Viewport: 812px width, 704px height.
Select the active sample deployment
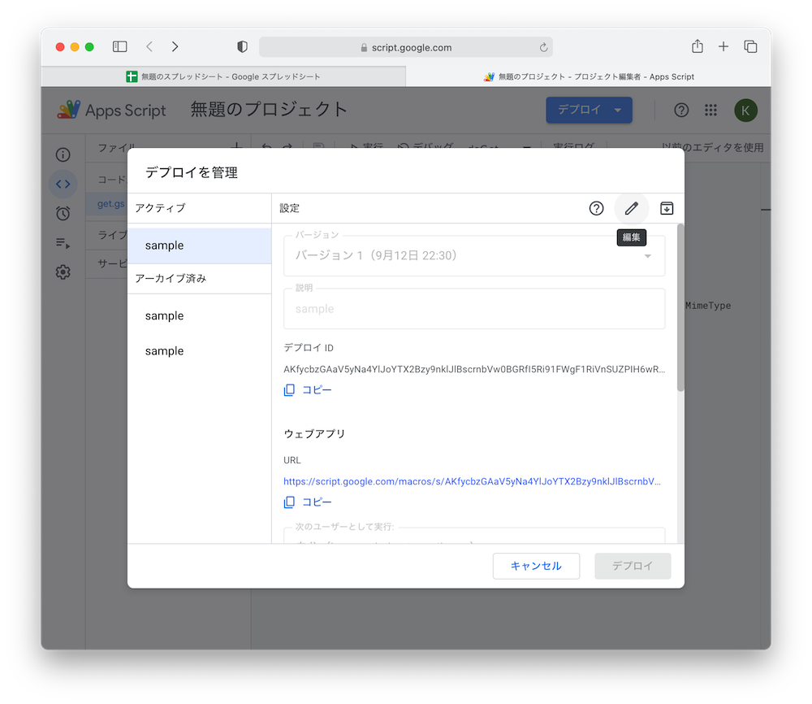pos(200,246)
